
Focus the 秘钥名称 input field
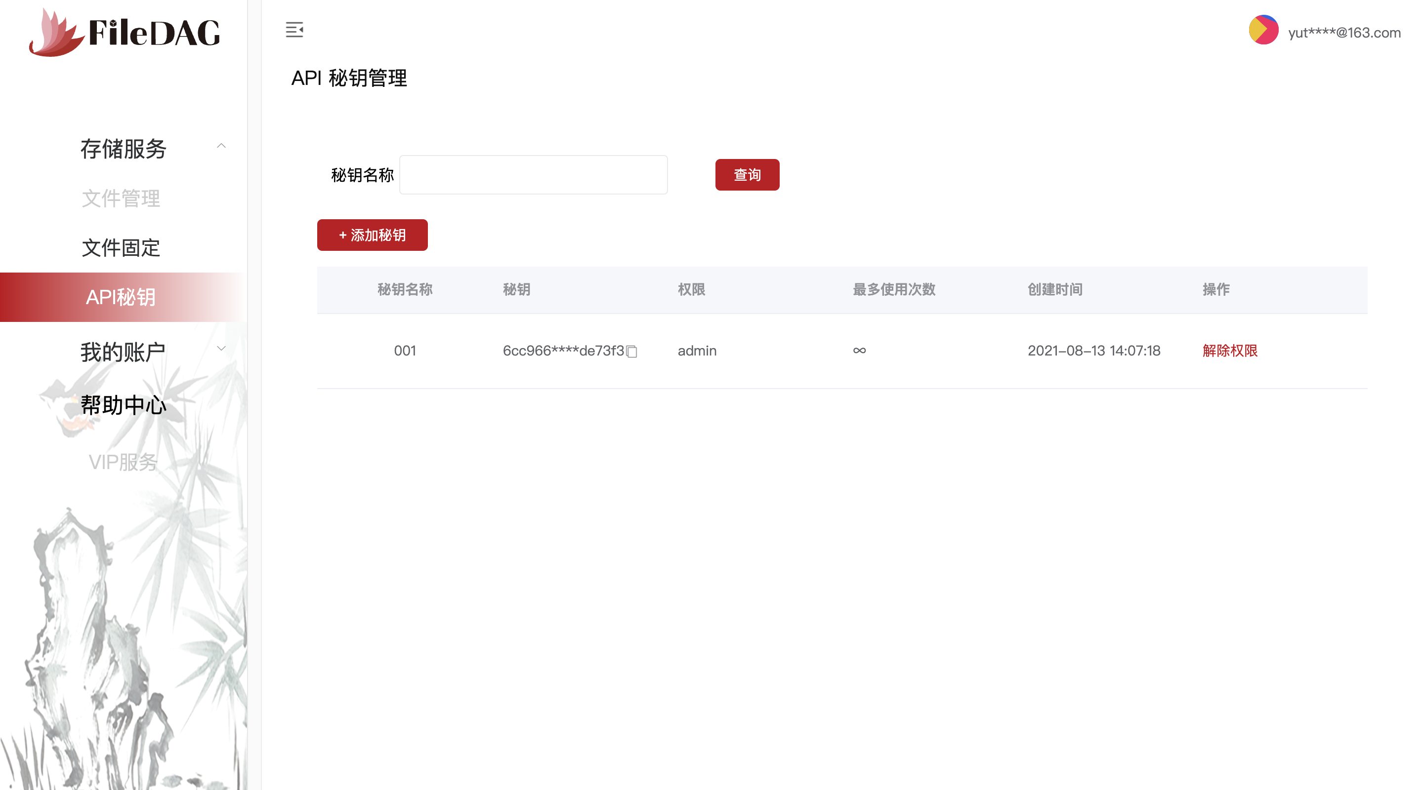533,175
